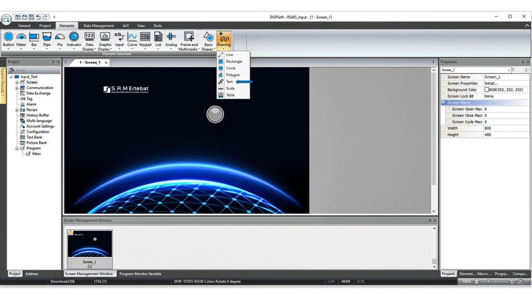Click Detail... in Screen Properties row
Screen dimensions: 532x299
(x=491, y=84)
